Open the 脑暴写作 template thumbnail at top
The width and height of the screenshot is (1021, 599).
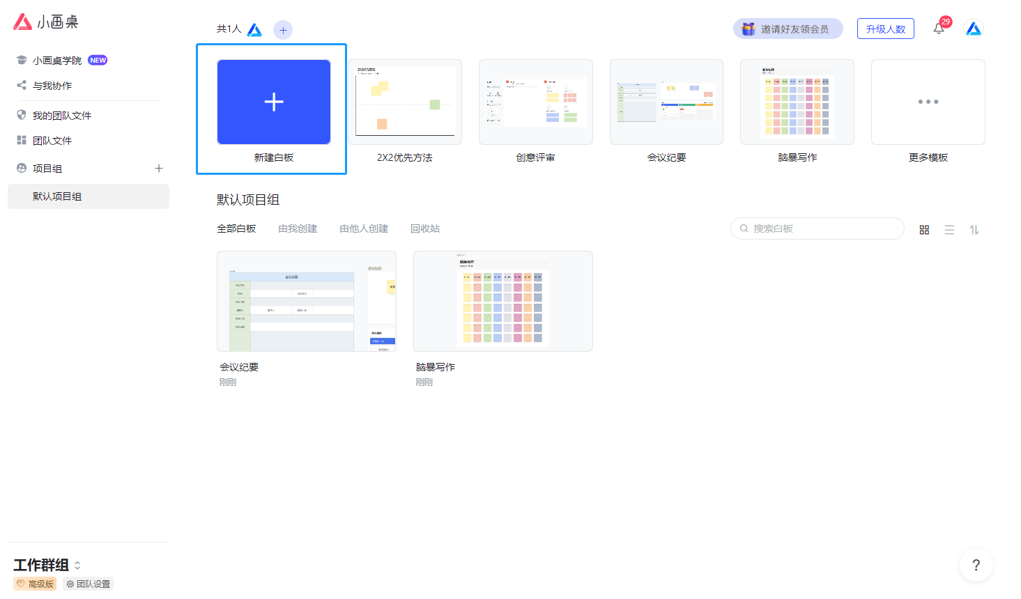(x=797, y=102)
